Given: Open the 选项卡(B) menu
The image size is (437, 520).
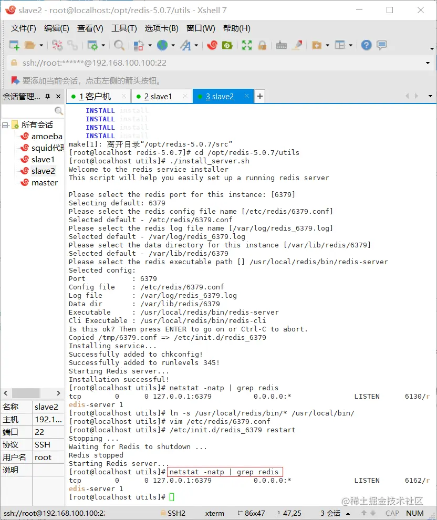Looking at the screenshot, I should [161, 28].
